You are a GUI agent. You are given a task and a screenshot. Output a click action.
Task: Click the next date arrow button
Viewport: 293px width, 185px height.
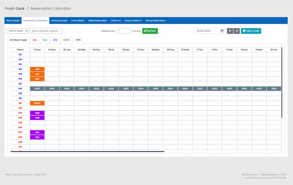point(237,31)
